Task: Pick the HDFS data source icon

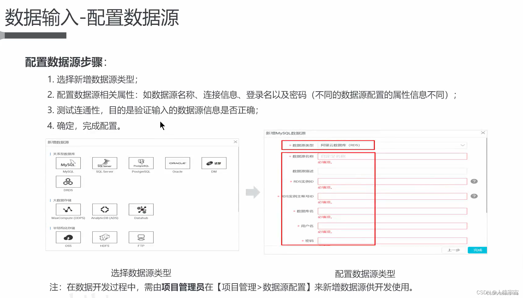Action: (x=105, y=237)
